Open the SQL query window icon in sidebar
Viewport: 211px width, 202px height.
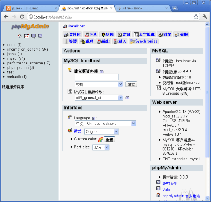27,36
